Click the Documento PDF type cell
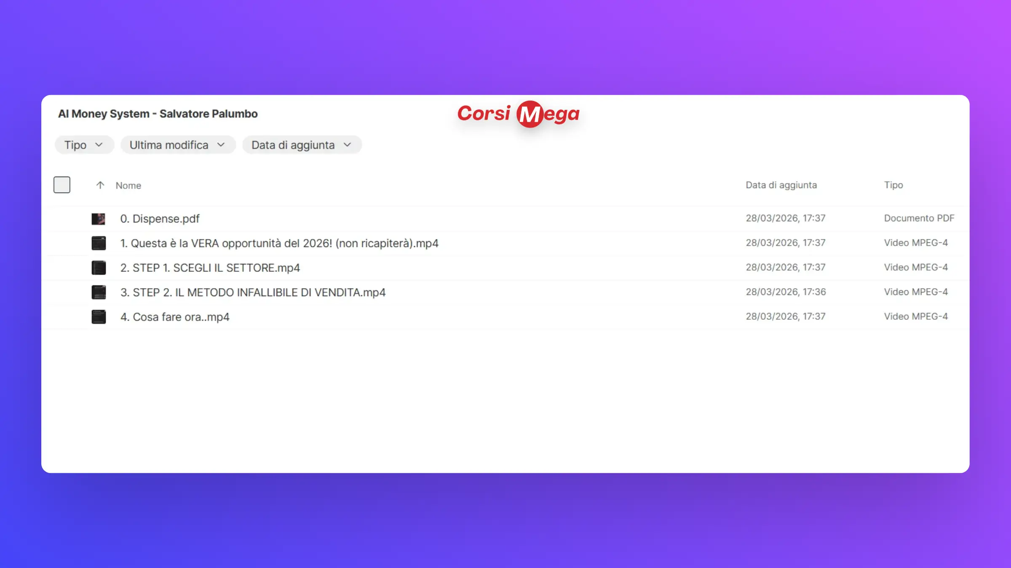The image size is (1011, 568). [x=919, y=218]
